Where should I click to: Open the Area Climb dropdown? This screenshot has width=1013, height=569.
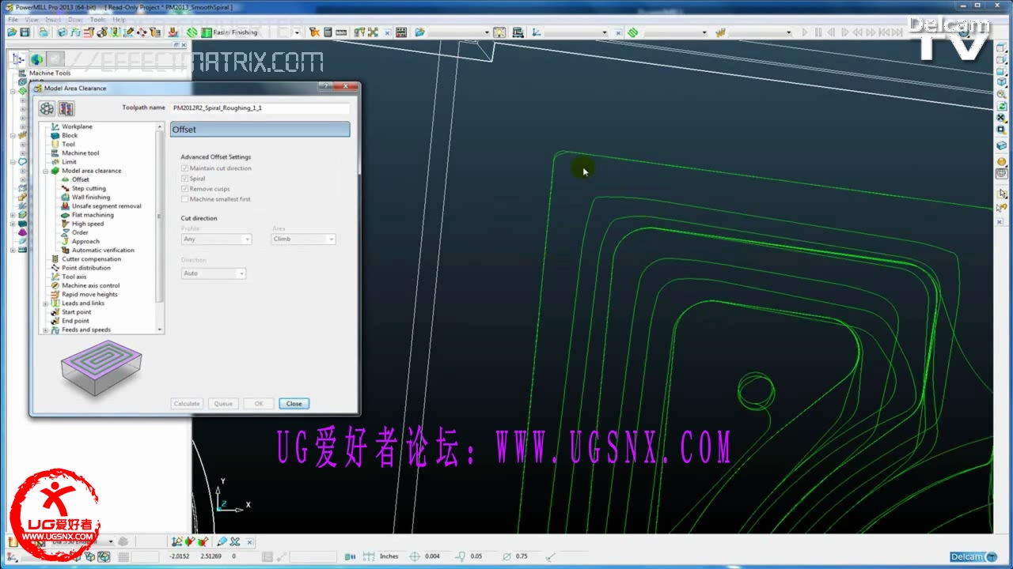pyautogui.click(x=304, y=239)
